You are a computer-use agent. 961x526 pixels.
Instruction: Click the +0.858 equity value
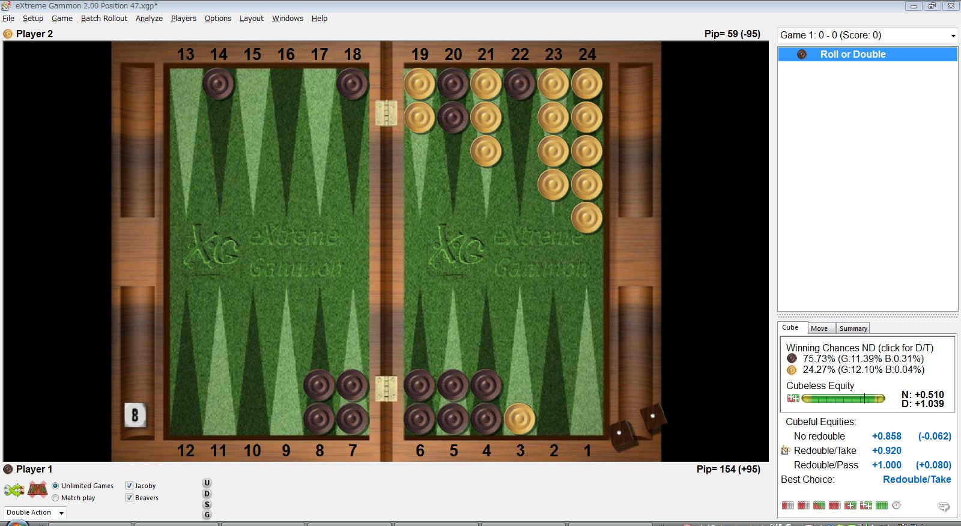(x=887, y=437)
